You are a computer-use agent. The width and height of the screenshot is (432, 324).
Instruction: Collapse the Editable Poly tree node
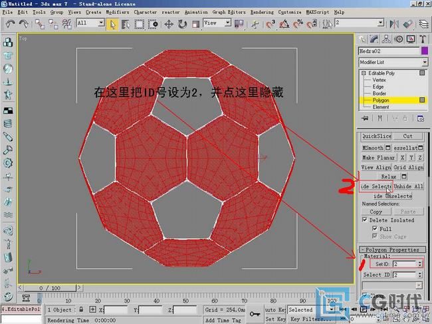[x=364, y=73]
